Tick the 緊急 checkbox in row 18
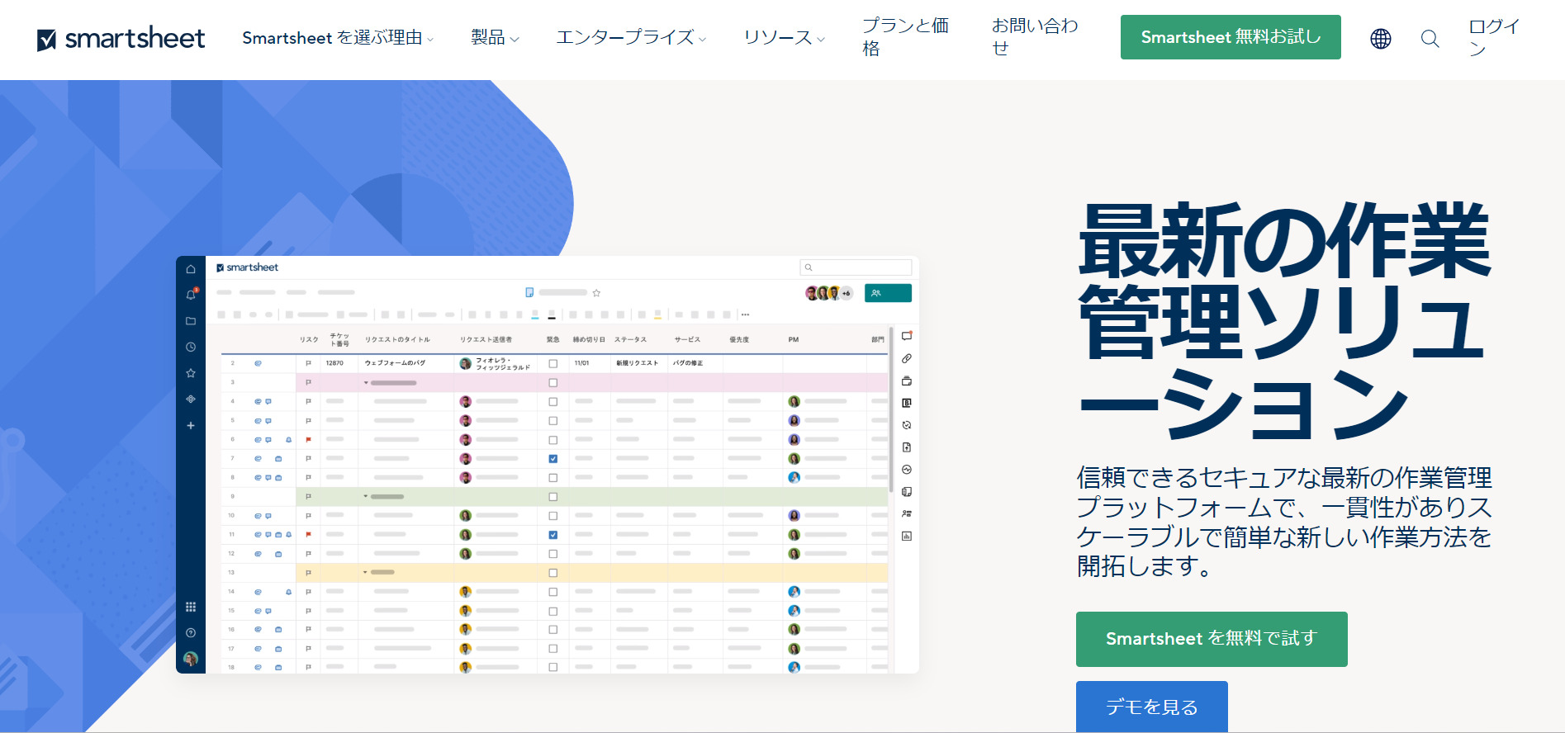Viewport: 1565px width, 733px height. click(x=553, y=667)
